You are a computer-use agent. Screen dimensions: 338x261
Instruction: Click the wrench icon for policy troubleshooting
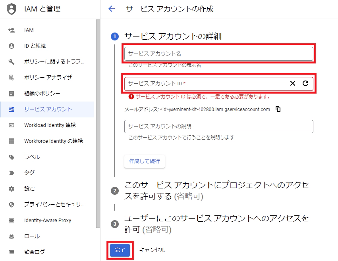12,62
